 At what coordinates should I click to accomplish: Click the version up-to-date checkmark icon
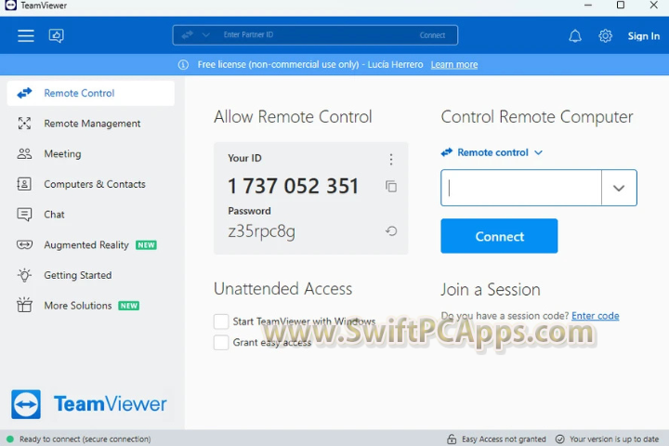pos(560,439)
